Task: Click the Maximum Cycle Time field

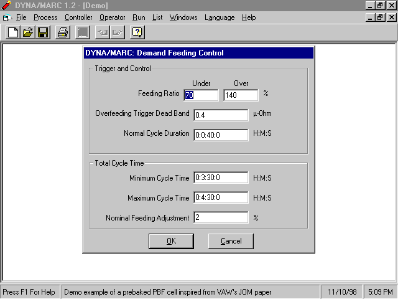Action: (221, 197)
